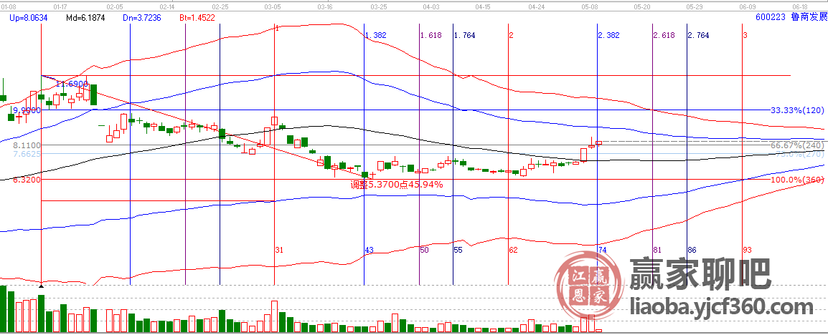Select the 2.764 Fibonacci time ratio label
Screen dimensions: 828x335
click(x=699, y=35)
